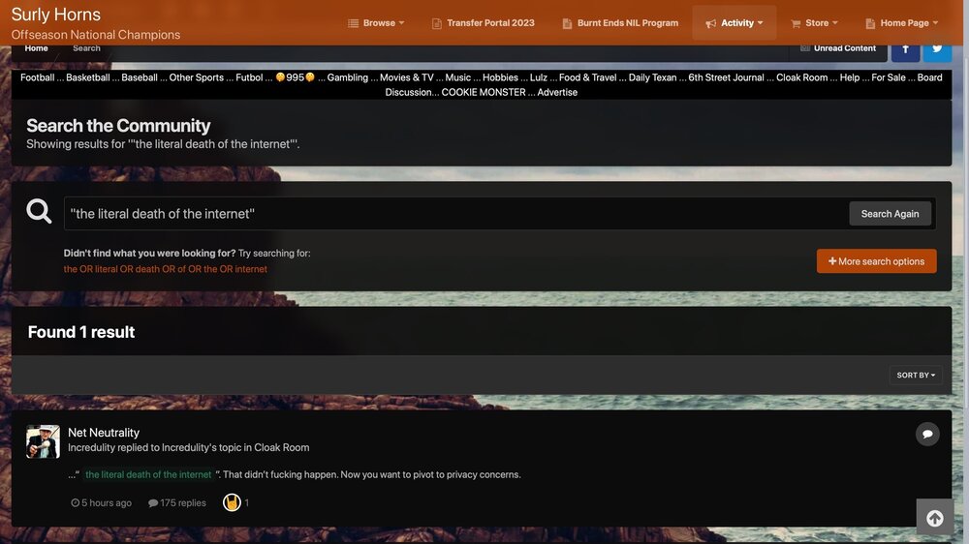Viewport: 969px width, 544px height.
Task: Open Incredulity's avatar thumbnail
Action: 43,441
